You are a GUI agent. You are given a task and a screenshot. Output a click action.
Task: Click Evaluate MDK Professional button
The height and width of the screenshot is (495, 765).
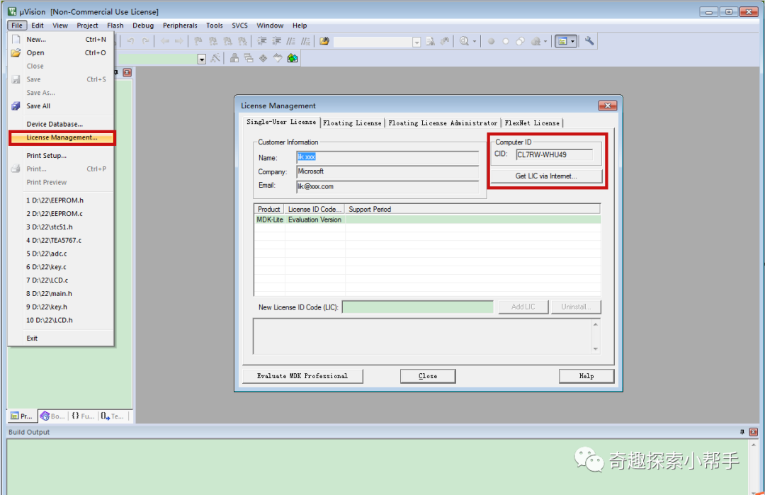pyautogui.click(x=302, y=376)
